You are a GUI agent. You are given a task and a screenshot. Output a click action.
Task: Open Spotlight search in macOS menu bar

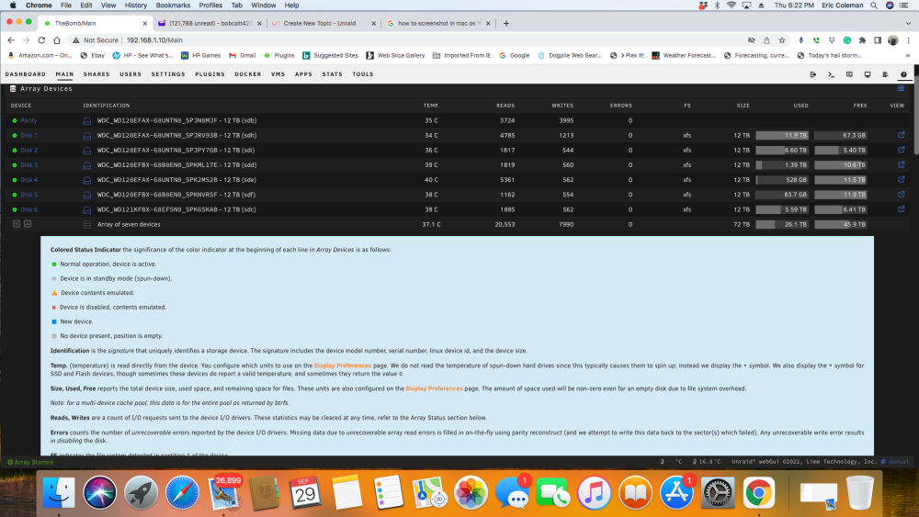pos(874,6)
